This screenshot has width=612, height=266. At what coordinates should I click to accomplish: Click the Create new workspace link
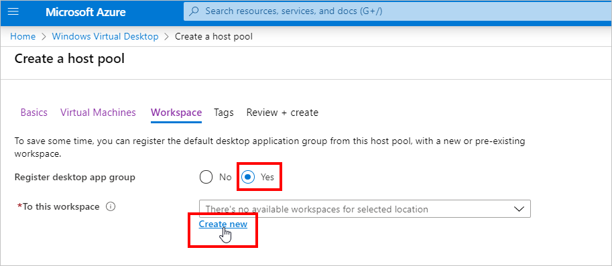pyautogui.click(x=223, y=224)
